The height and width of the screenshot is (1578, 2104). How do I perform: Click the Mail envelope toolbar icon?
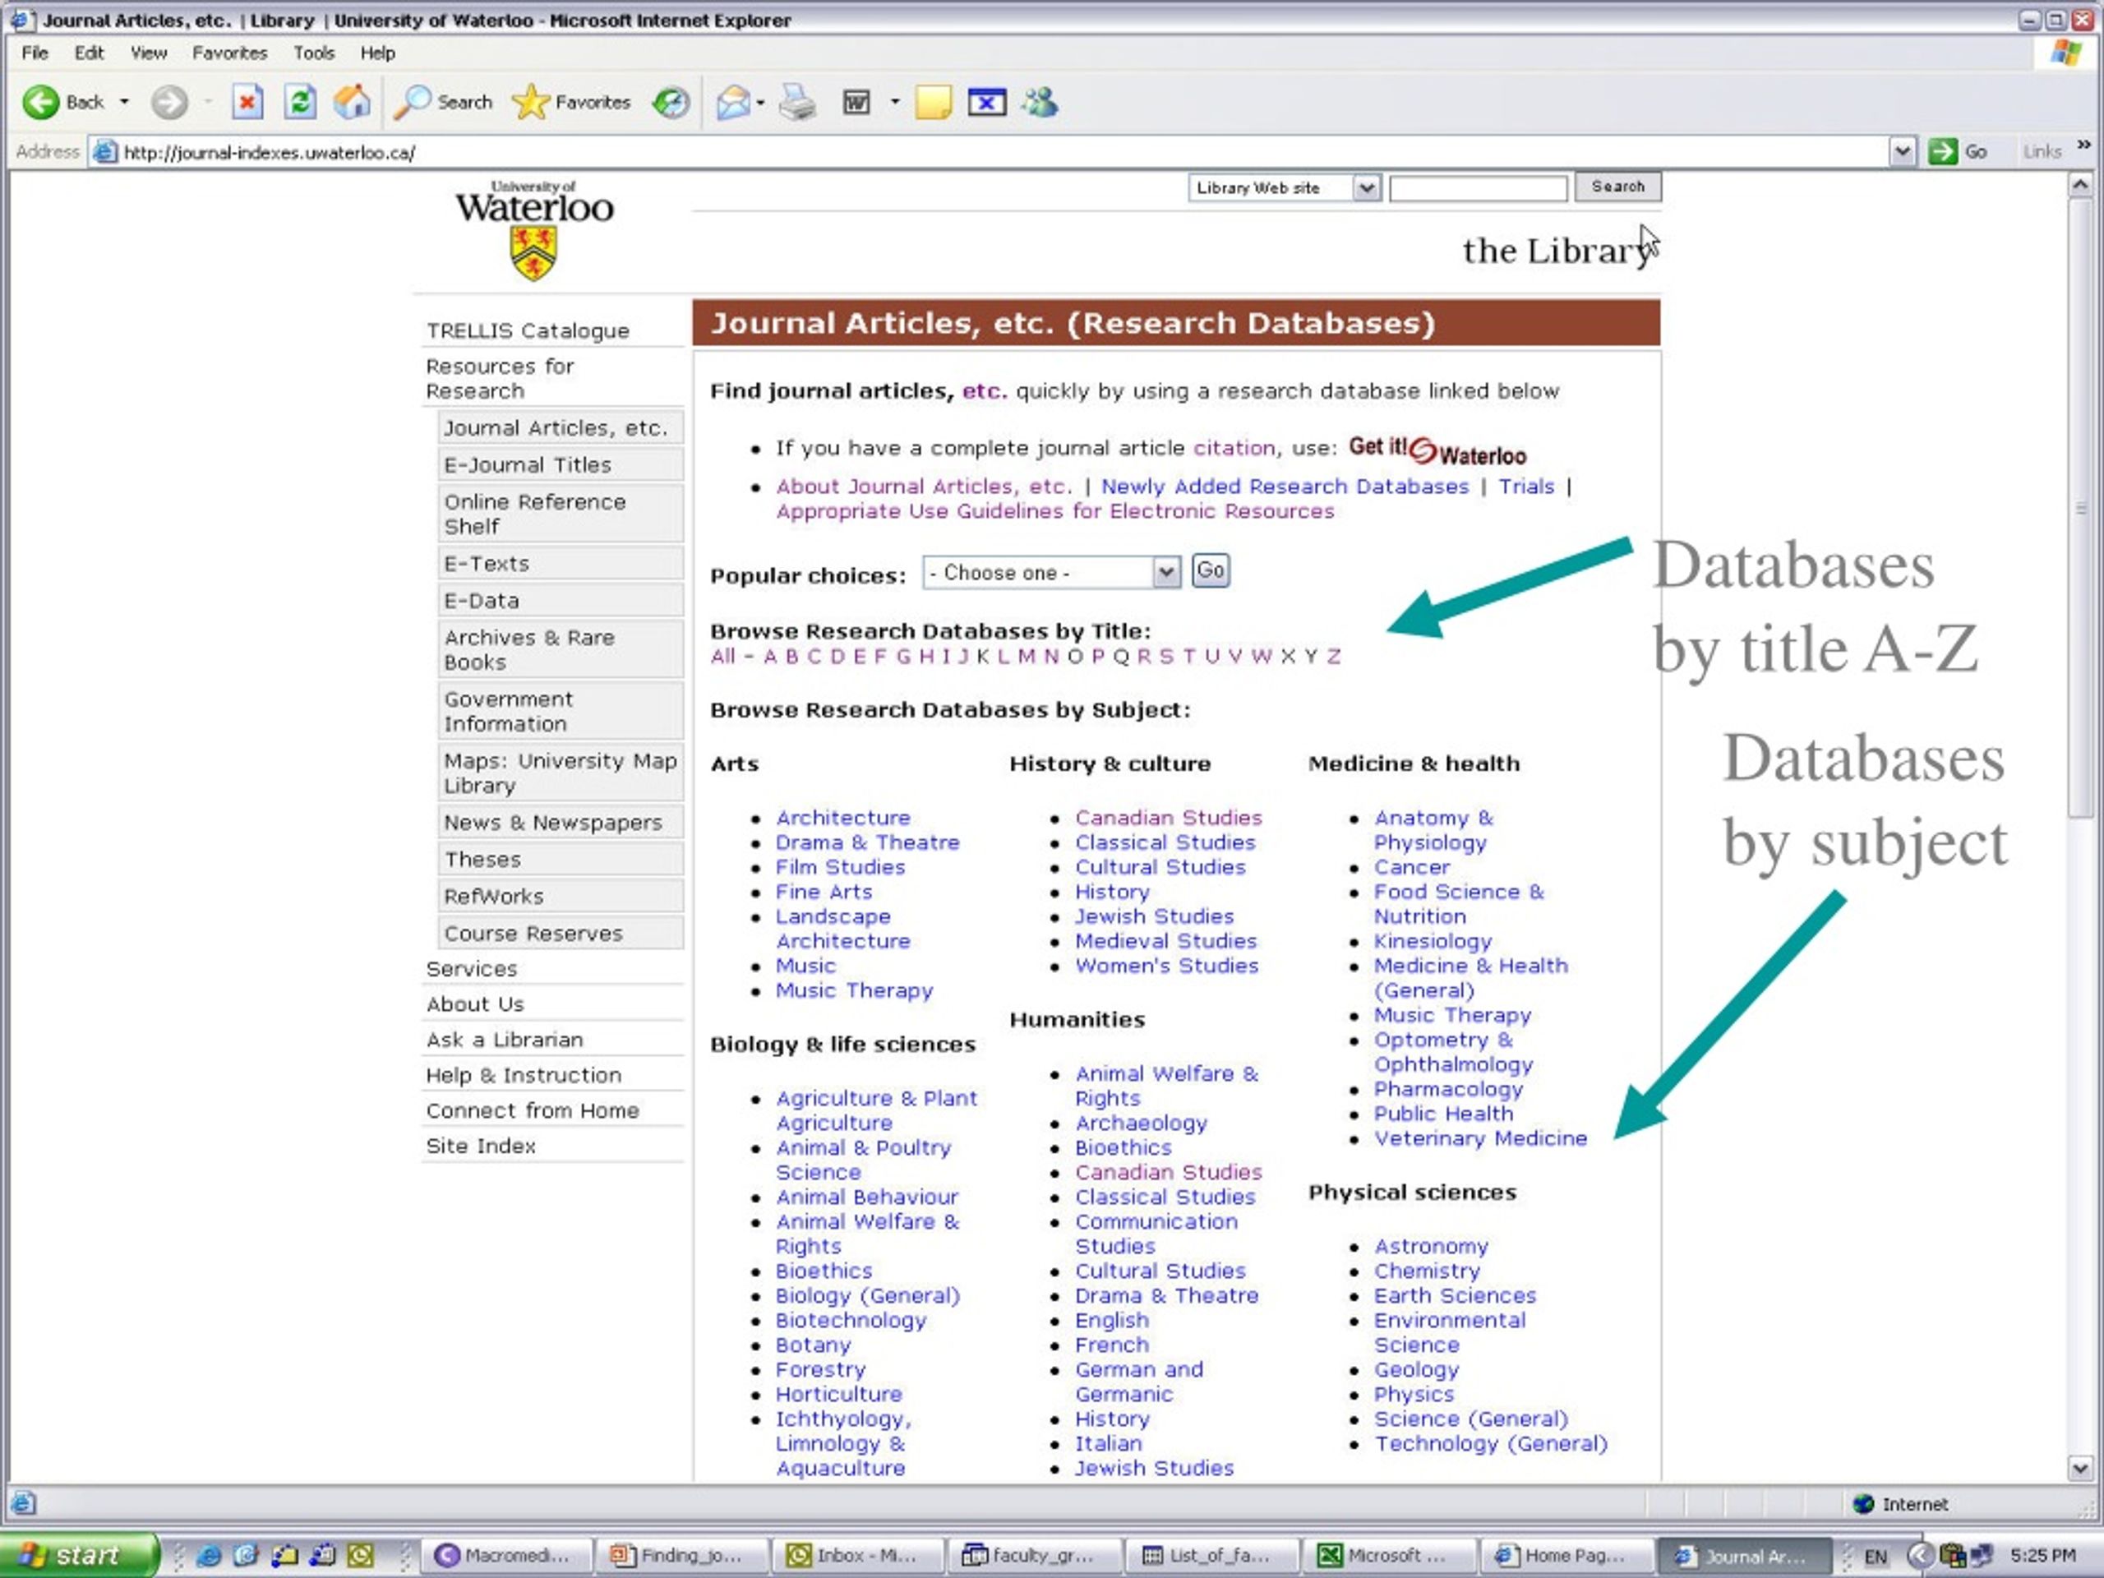[732, 102]
